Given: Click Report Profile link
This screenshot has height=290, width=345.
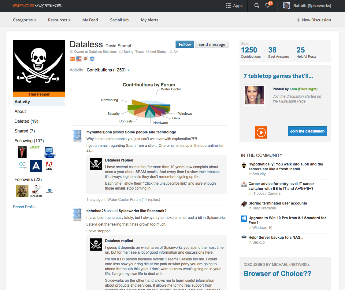Looking at the screenshot, I should pyautogui.click(x=24, y=207).
